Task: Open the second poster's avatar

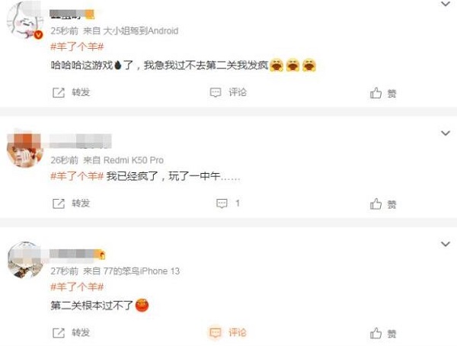Action: tap(25, 149)
